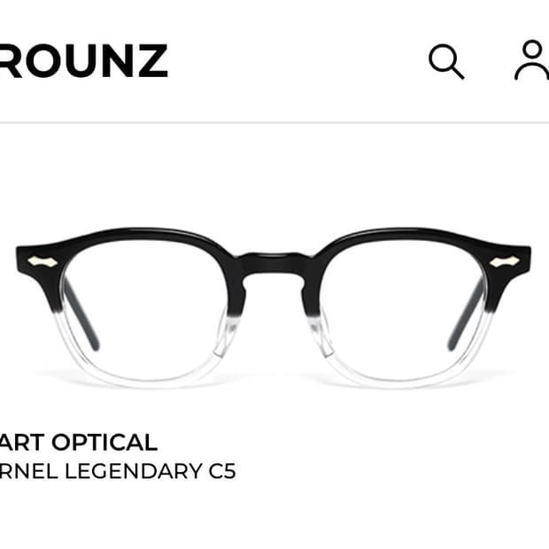The height and width of the screenshot is (549, 549).
Task: Click the center of the left lens
Action: coord(143,310)
